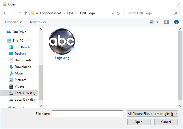Click the Downloads arrow icon
Viewport: 183px width, 129px height.
click(x=11, y=67)
